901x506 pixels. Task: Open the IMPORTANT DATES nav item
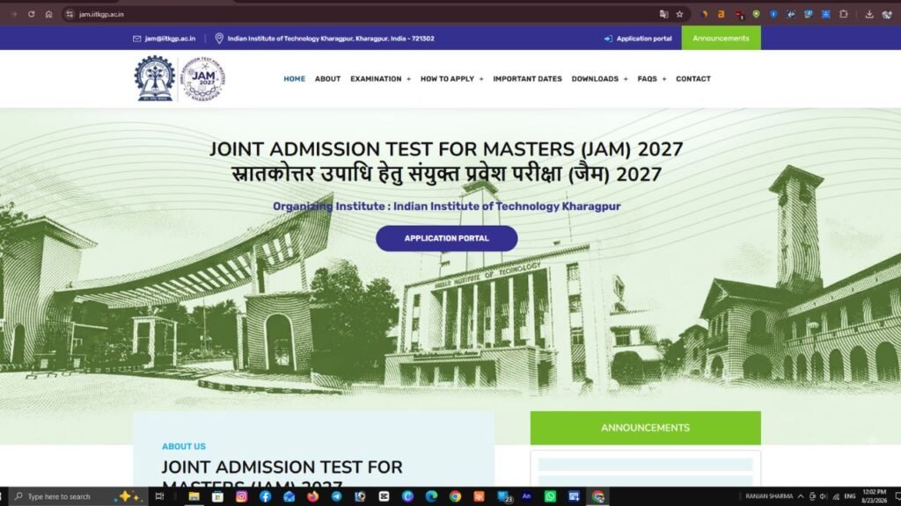pos(527,79)
